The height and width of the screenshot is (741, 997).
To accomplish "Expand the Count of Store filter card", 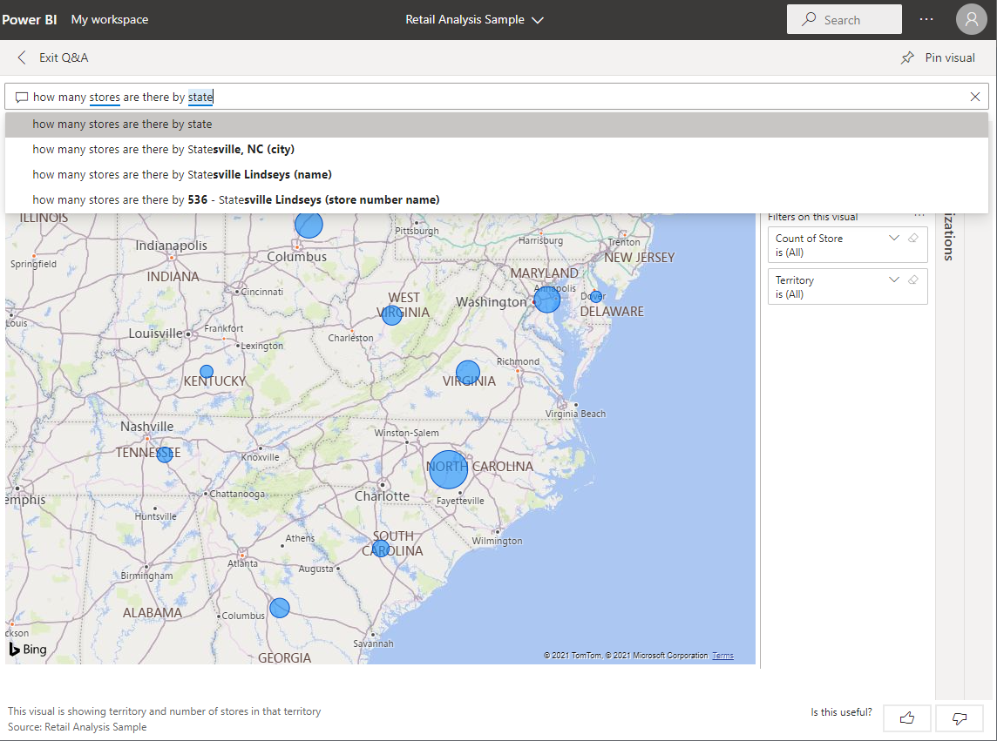I will [893, 238].
